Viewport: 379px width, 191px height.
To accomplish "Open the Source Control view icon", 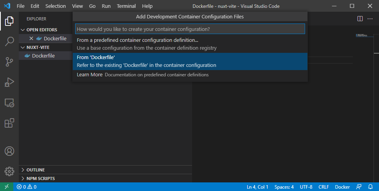I will 9,62.
